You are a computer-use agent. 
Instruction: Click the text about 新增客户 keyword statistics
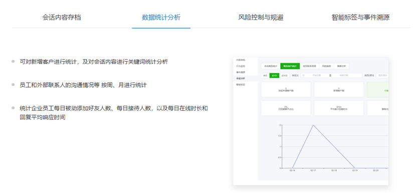(94, 62)
